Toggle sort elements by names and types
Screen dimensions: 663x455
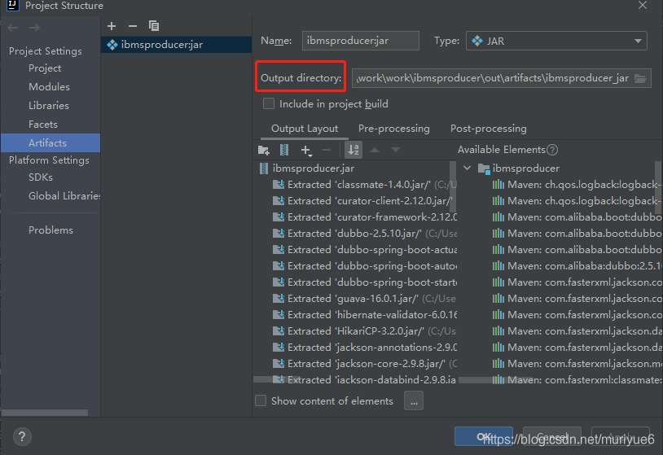pyautogui.click(x=353, y=150)
